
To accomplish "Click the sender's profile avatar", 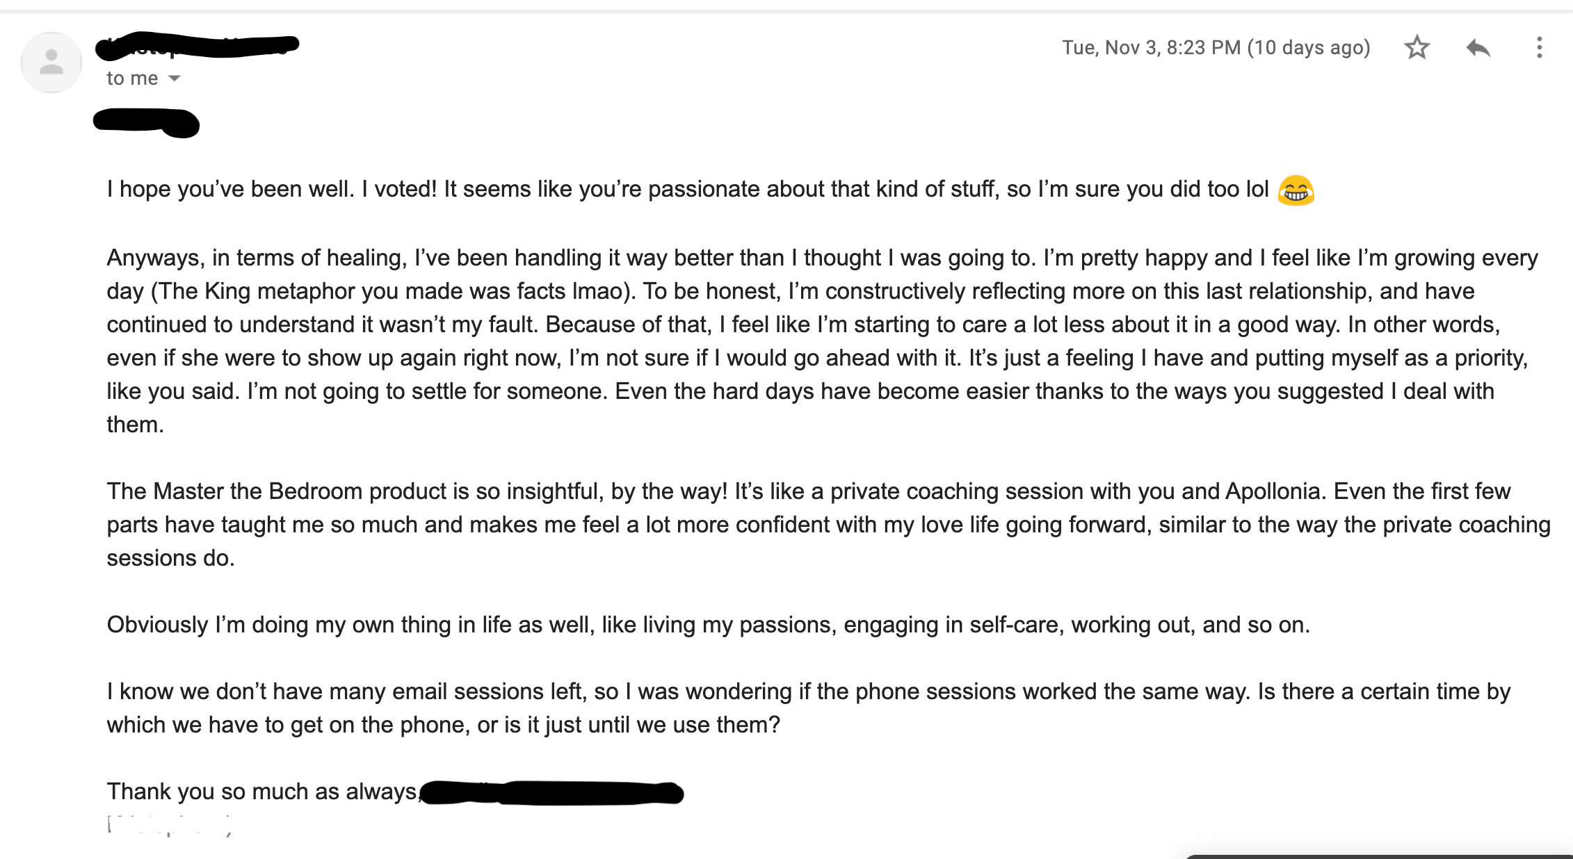I will [51, 63].
